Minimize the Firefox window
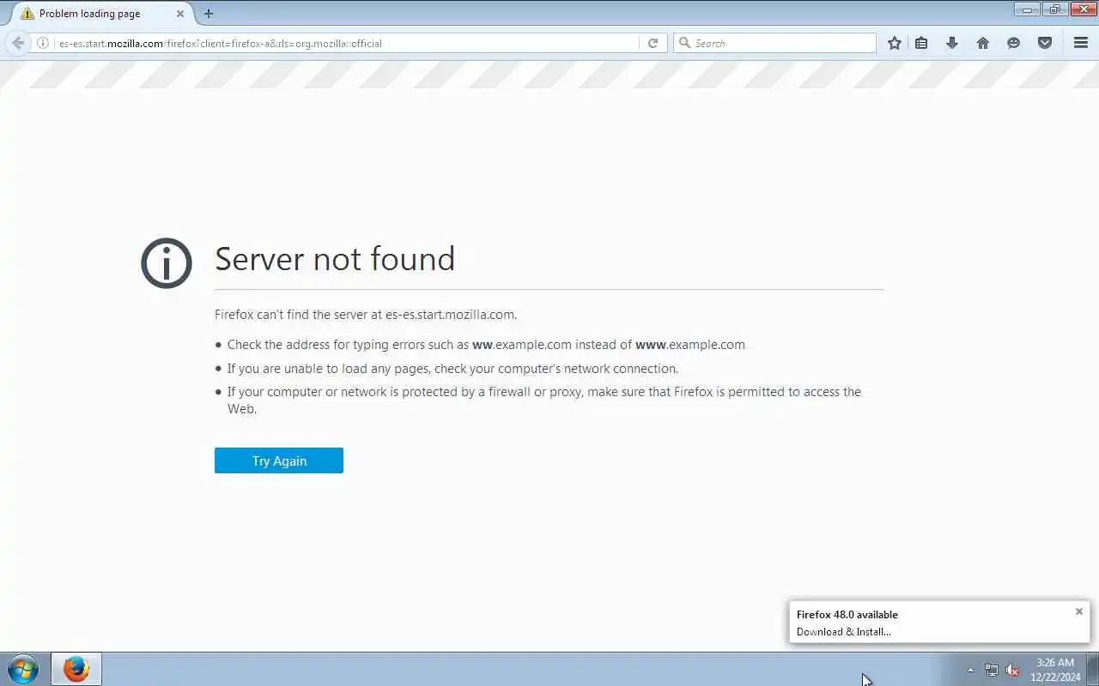Screen dimensions: 1099x686 point(1027,9)
